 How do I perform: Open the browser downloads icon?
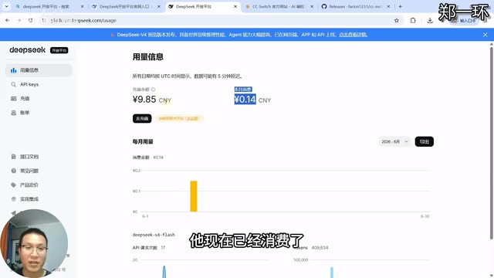[430, 21]
